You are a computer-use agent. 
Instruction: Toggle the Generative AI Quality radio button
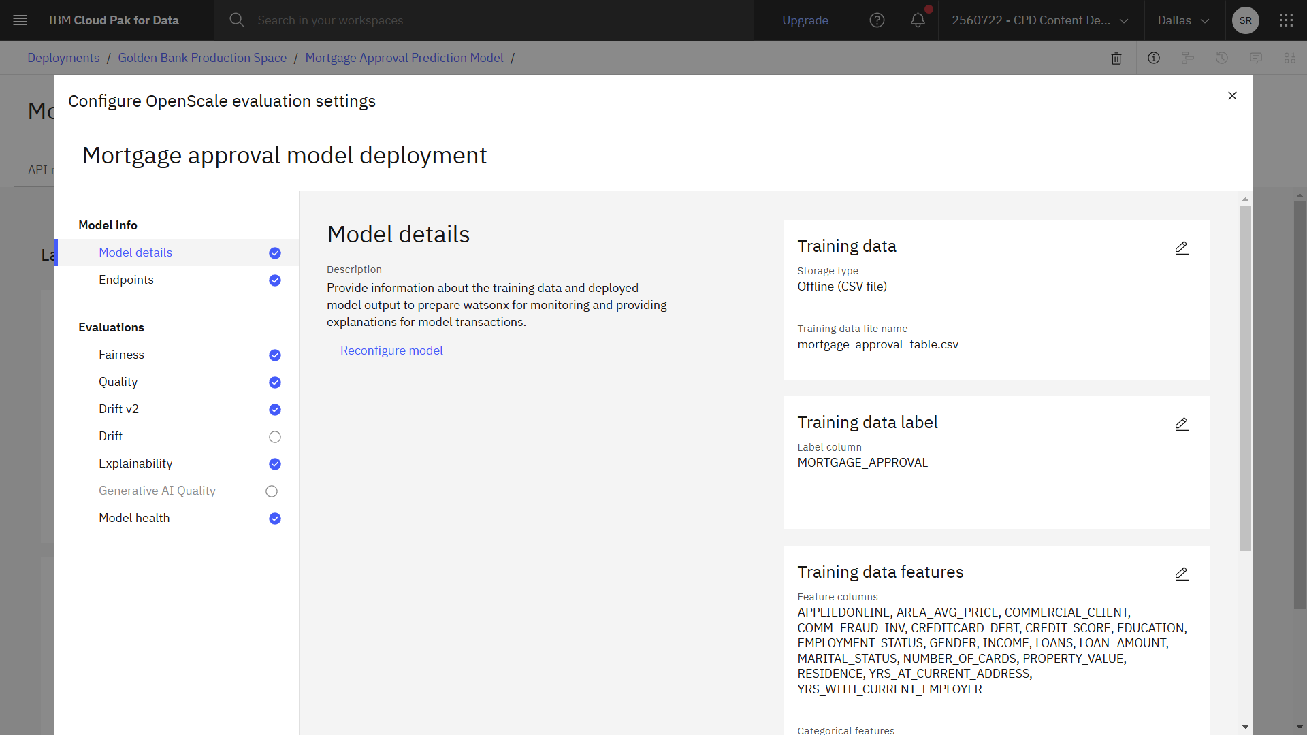tap(275, 491)
